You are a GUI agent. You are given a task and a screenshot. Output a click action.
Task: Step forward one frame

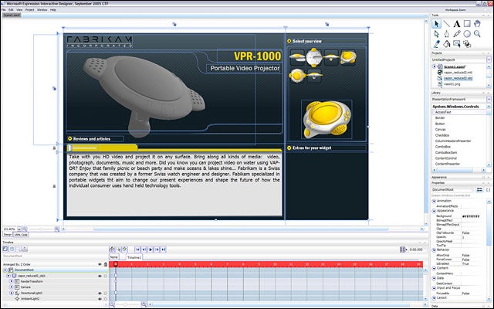pyautogui.click(x=157, y=250)
